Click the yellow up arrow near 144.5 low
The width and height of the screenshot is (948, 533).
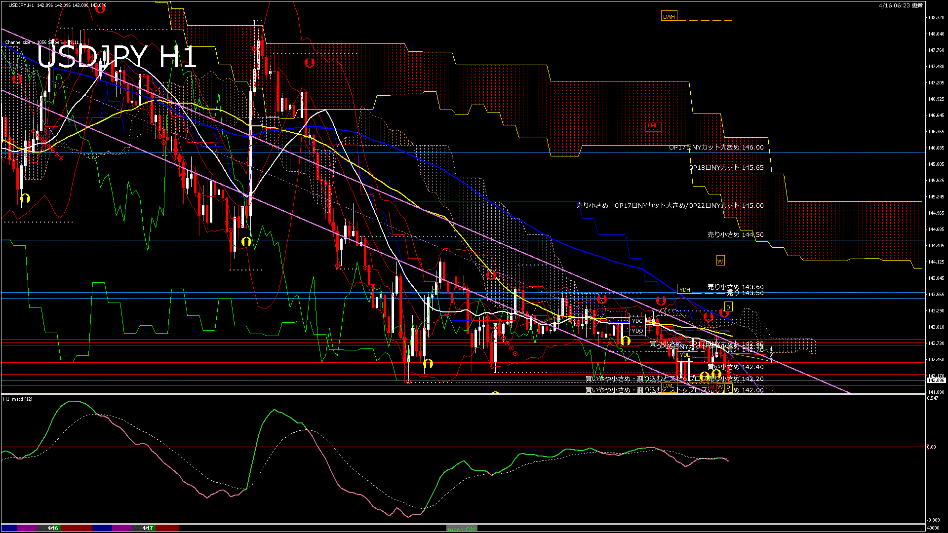pos(246,242)
